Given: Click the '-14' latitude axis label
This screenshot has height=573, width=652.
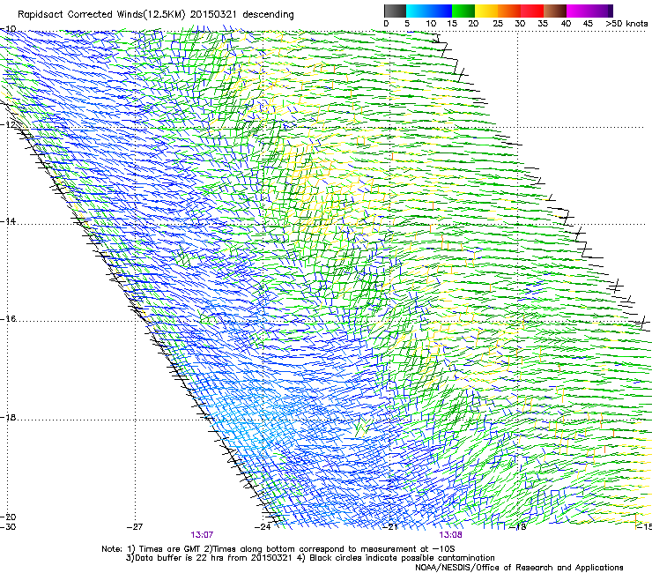Looking at the screenshot, I should [8, 221].
